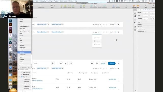Select the Pagination page in list
Screen dimensions: 163x92
24,52
